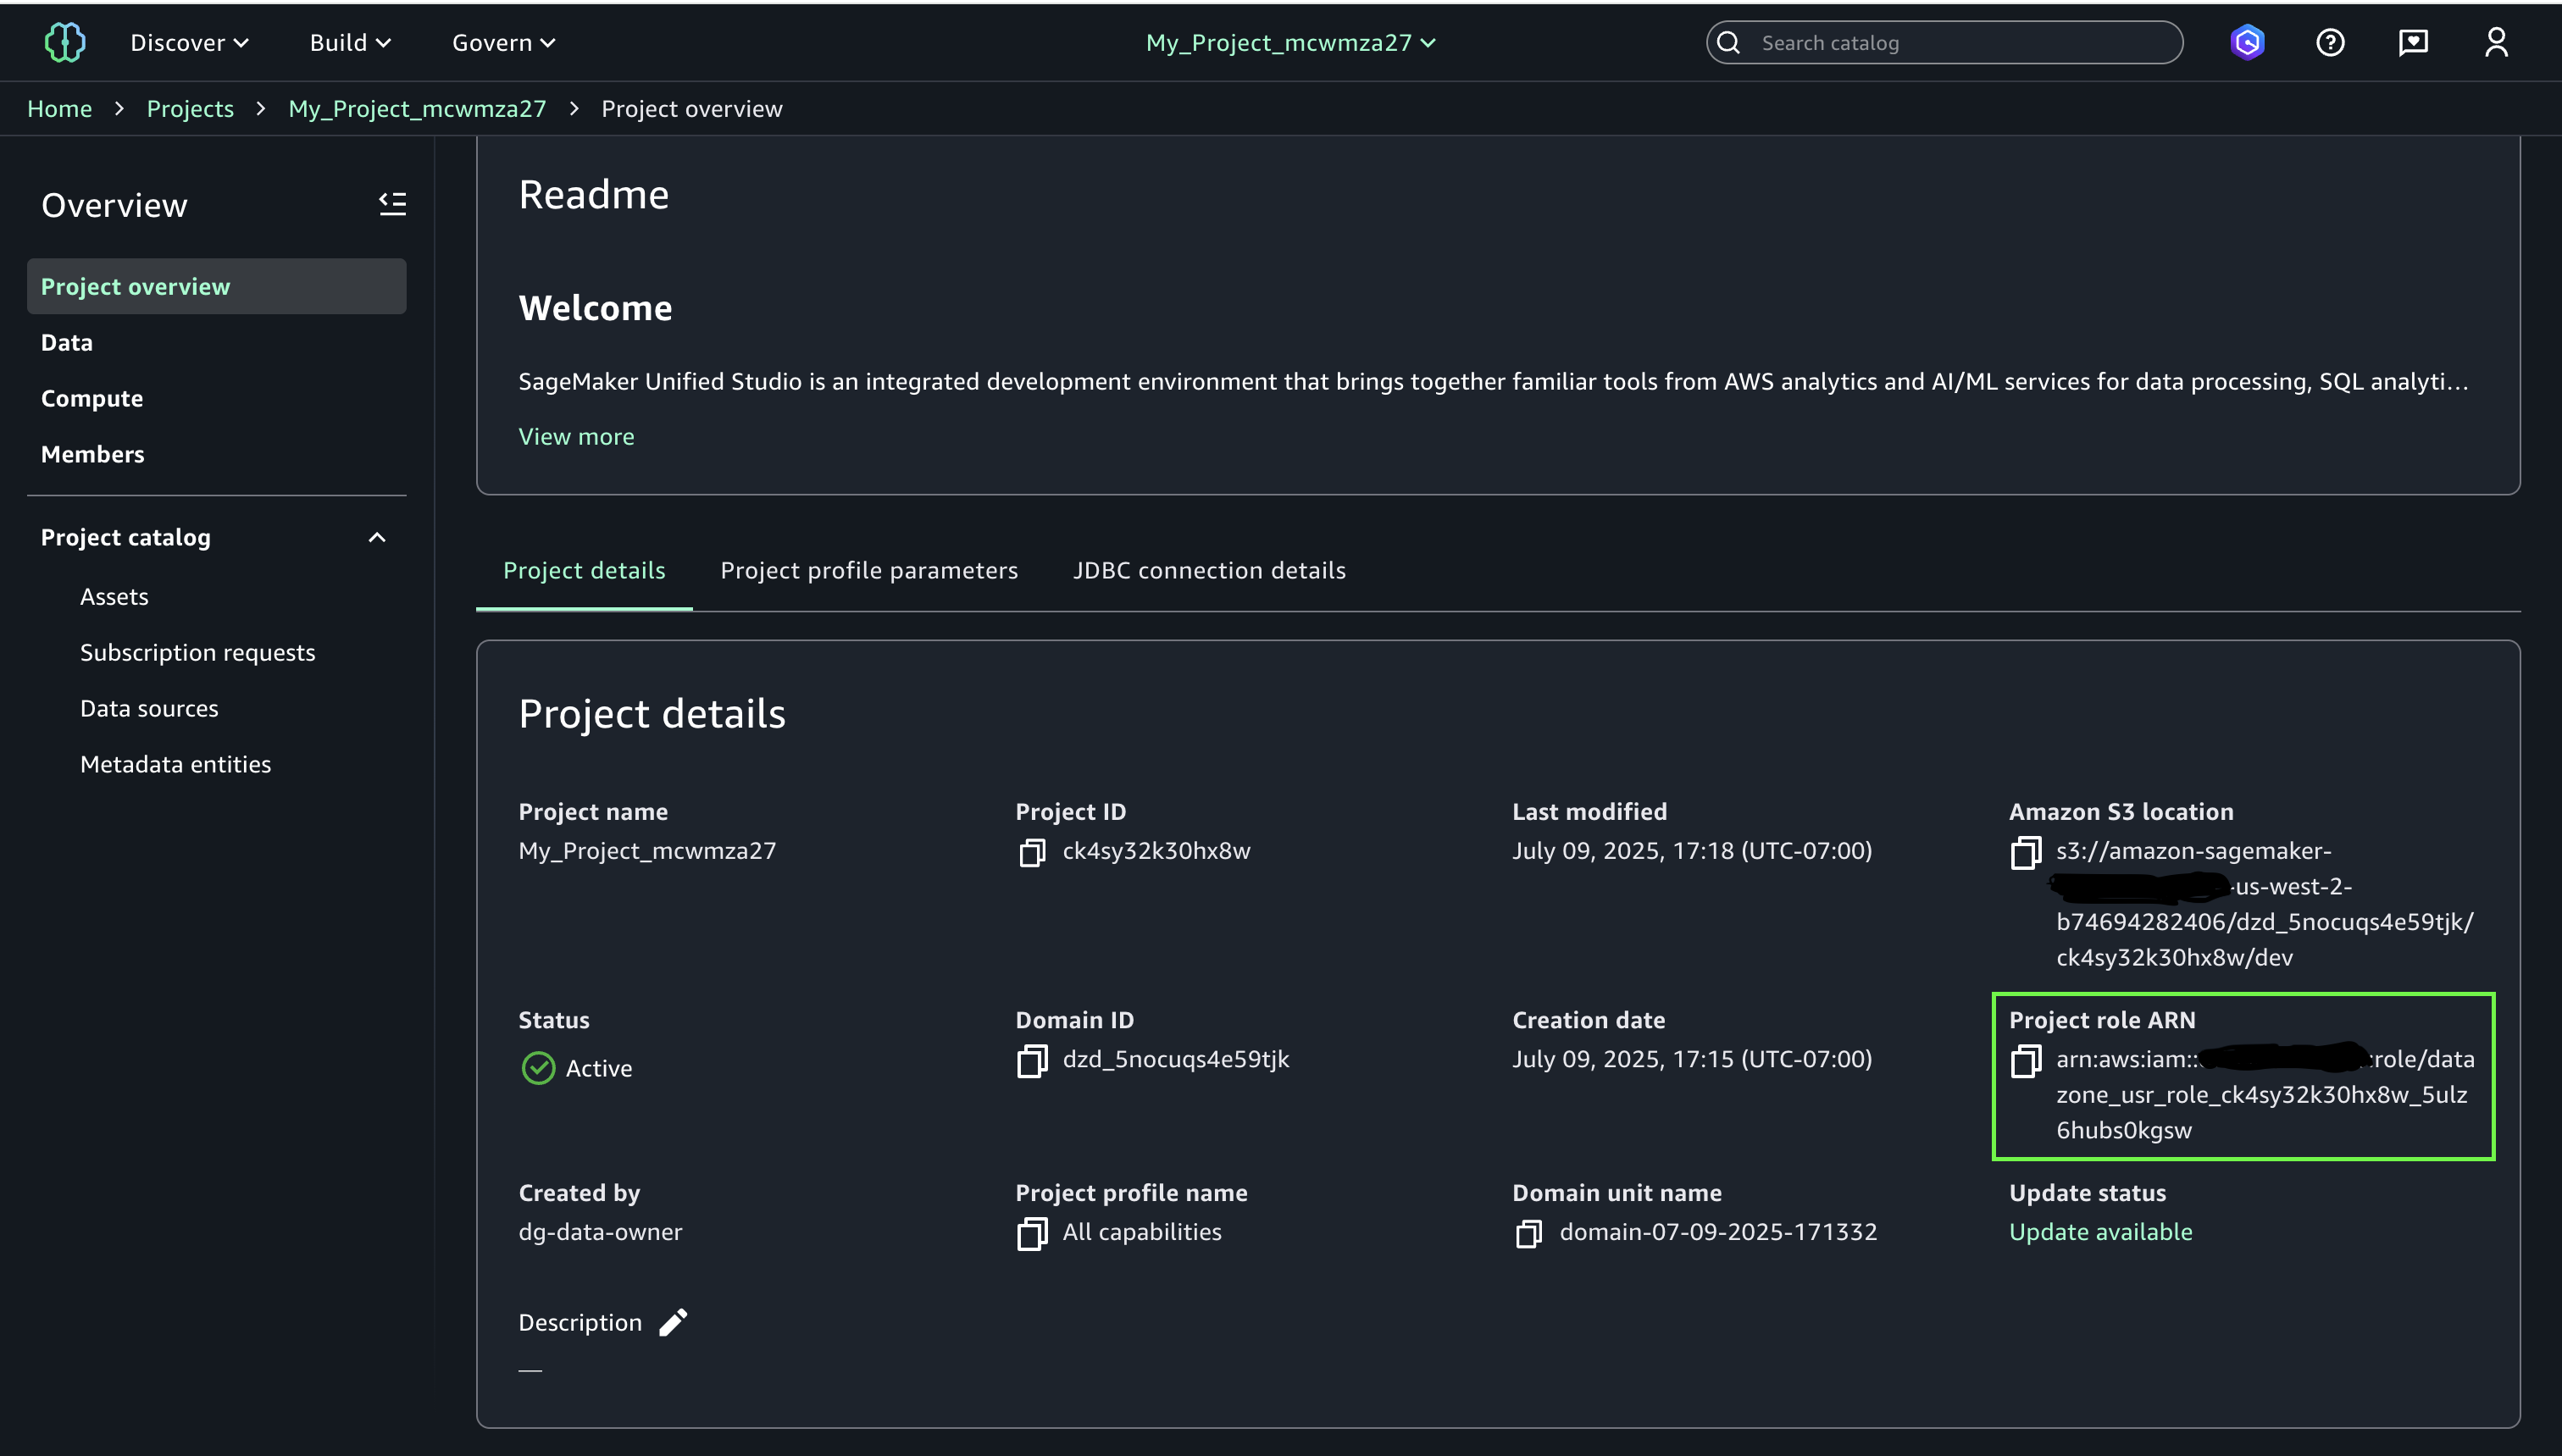Copy the Domain unit name
The image size is (2562, 1456).
point(1528,1233)
